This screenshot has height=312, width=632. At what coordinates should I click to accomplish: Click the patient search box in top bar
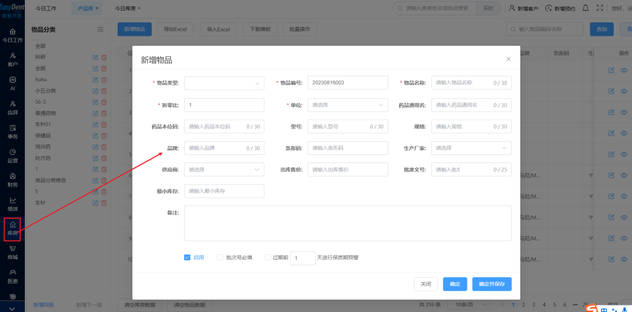coord(434,8)
